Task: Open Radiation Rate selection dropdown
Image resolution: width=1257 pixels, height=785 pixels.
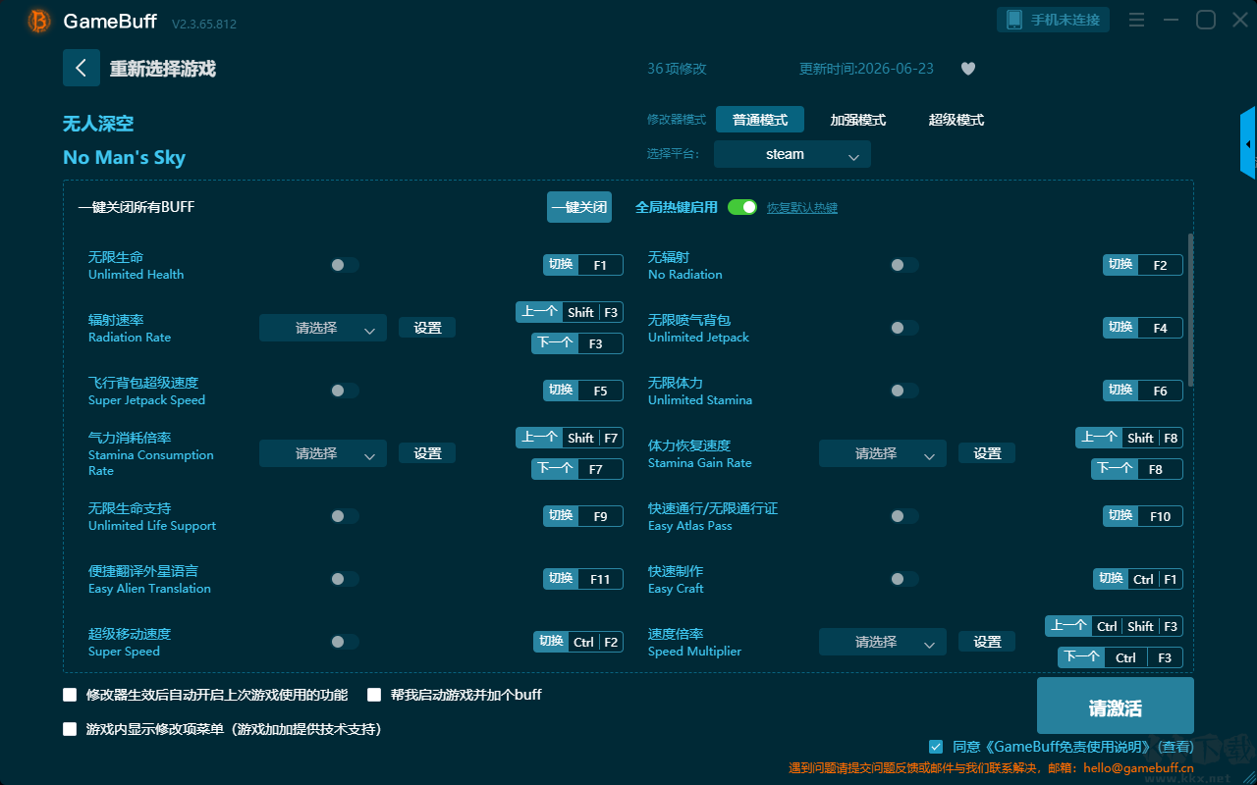Action: pos(323,328)
